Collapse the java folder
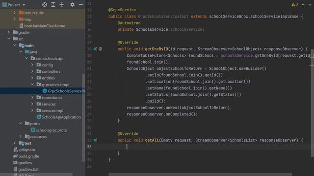The width and height of the screenshot is (314, 176). (x=21, y=52)
